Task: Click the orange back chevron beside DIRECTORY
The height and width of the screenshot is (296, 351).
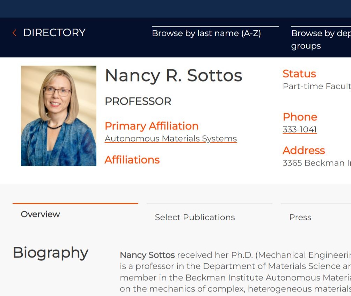Action: coord(15,33)
